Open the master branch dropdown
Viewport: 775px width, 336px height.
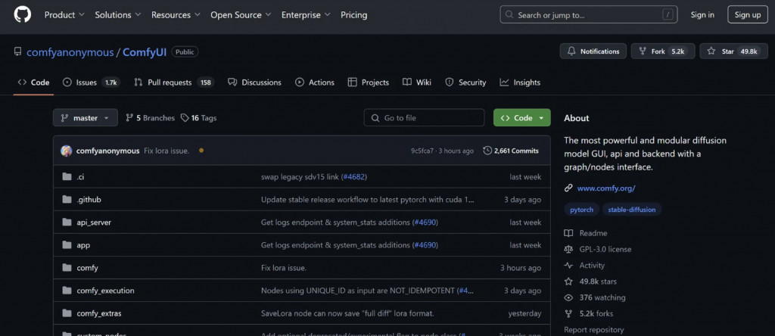[x=86, y=118]
